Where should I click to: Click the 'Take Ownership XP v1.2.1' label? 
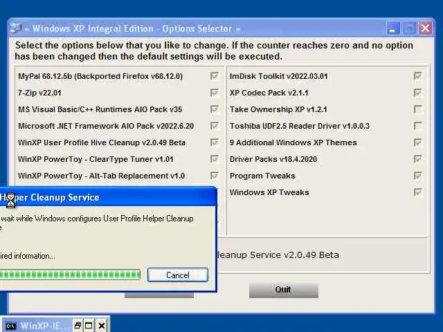[x=278, y=109]
